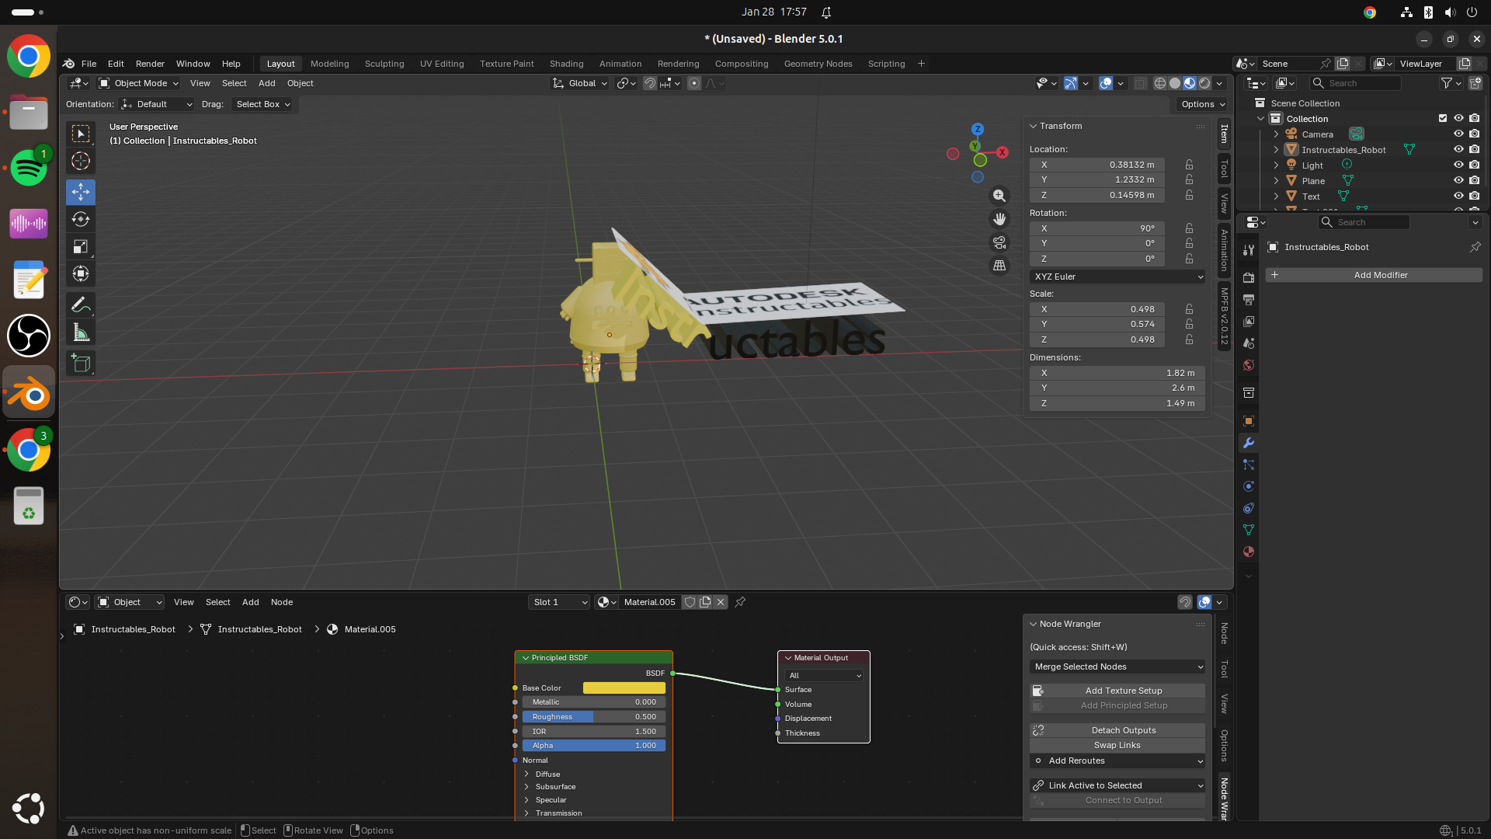This screenshot has height=839, width=1491.
Task: Click the Add Texture Setup button
Action: click(x=1123, y=691)
